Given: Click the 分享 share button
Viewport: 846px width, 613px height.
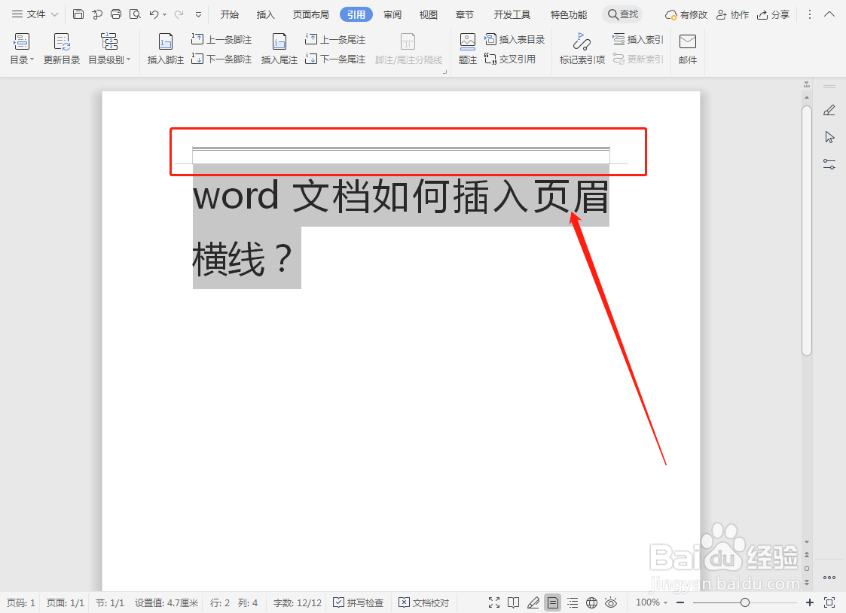Looking at the screenshot, I should coord(773,14).
